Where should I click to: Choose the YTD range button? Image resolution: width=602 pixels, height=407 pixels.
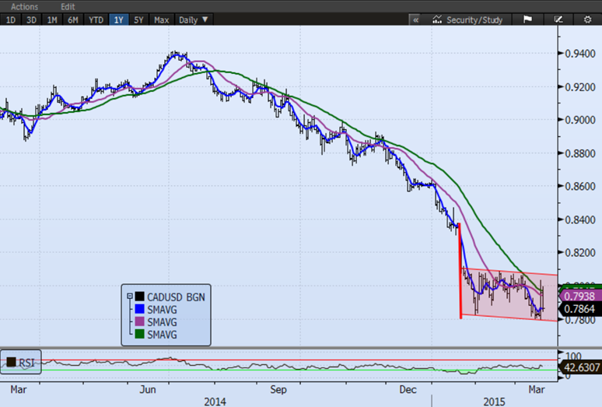tap(96, 19)
